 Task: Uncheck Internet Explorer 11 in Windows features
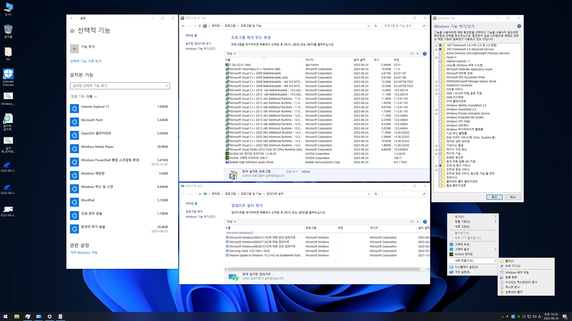click(x=440, y=61)
